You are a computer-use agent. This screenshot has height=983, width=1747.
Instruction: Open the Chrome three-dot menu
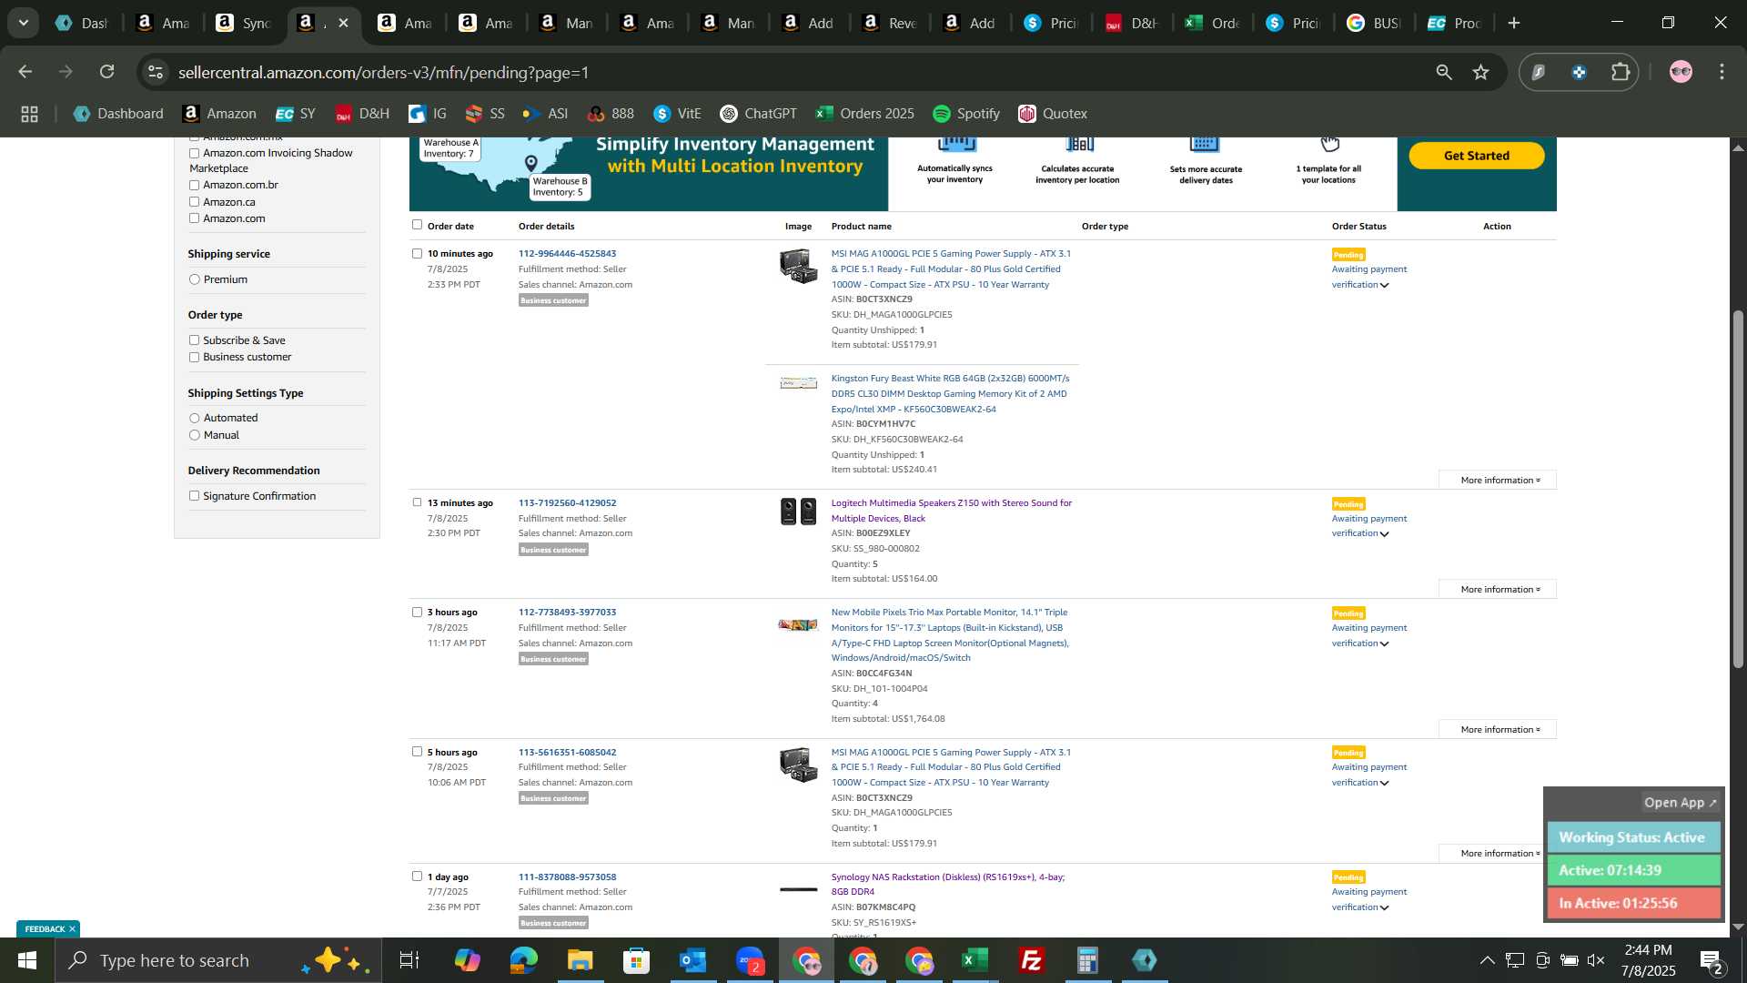click(x=1722, y=72)
